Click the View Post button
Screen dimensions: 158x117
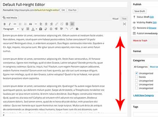click(x=72, y=10)
